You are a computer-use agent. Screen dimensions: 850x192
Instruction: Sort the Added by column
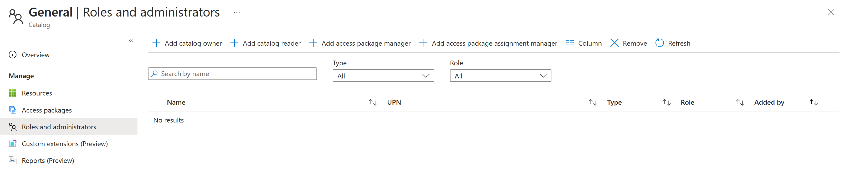(813, 102)
